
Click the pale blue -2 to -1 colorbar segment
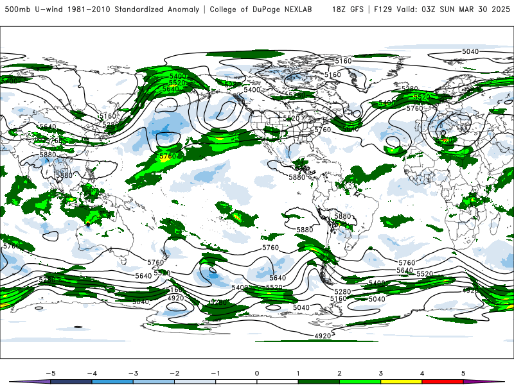tap(195, 382)
